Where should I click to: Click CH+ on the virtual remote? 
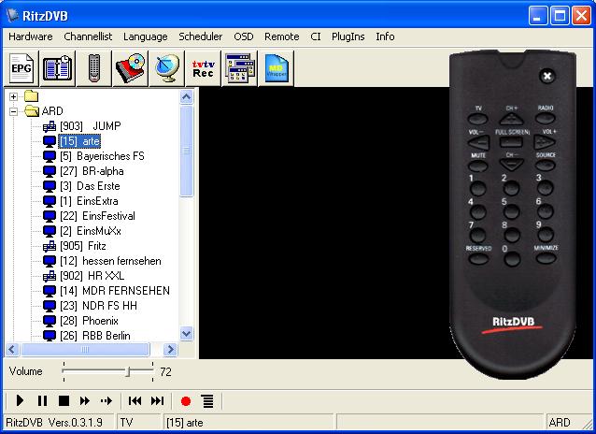[512, 120]
